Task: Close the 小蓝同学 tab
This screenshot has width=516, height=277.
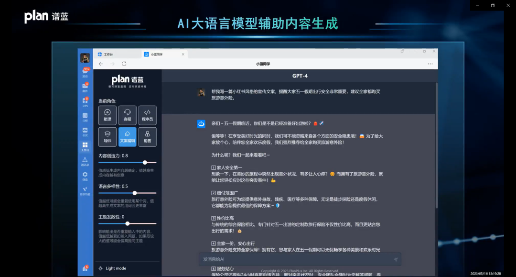Action: [x=183, y=55]
